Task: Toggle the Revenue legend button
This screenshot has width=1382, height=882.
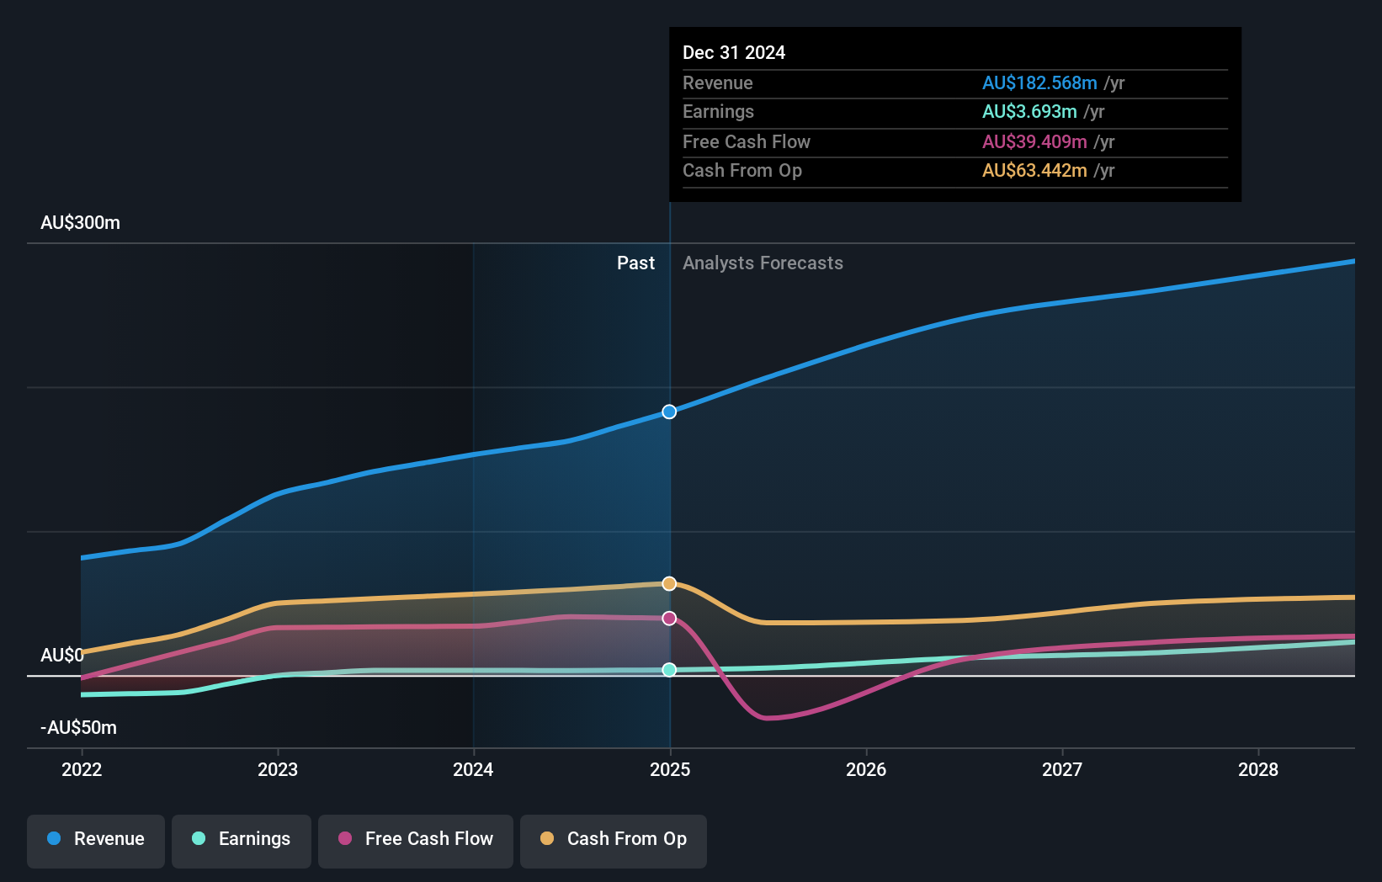Action: coord(96,841)
